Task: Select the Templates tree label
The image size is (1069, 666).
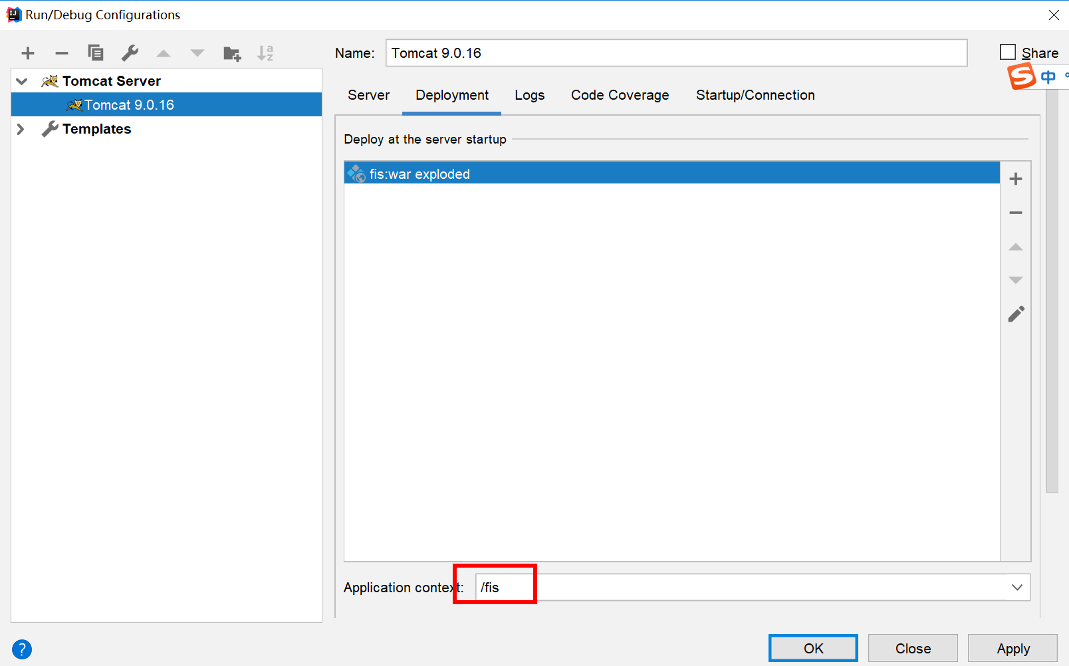Action: [x=97, y=129]
